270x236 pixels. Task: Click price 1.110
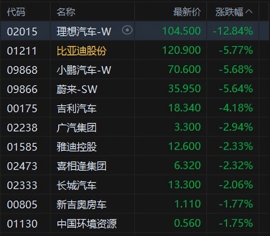click(x=188, y=204)
